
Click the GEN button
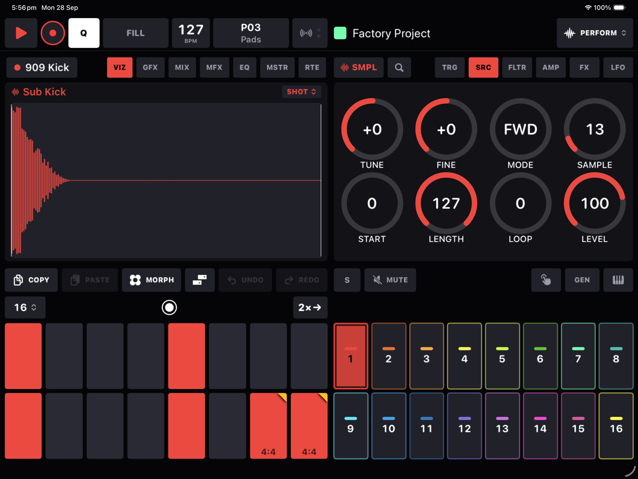(582, 280)
